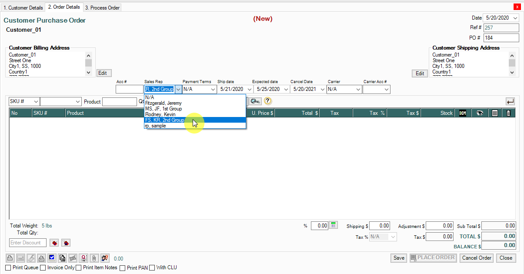
Task: Switch to the Customer Details tab
Action: click(x=23, y=8)
